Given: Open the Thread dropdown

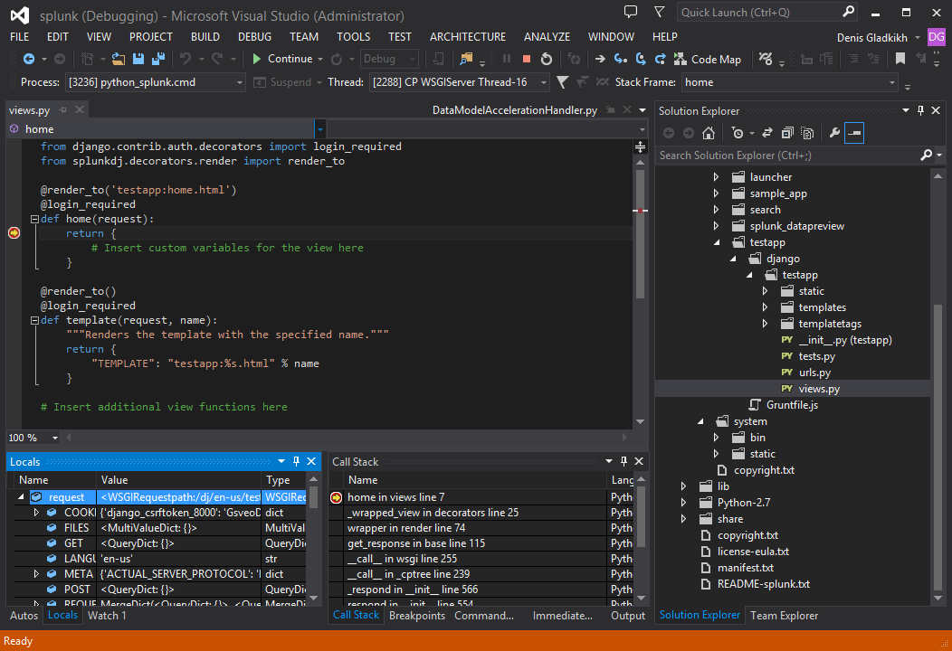Looking at the screenshot, I should [x=543, y=82].
